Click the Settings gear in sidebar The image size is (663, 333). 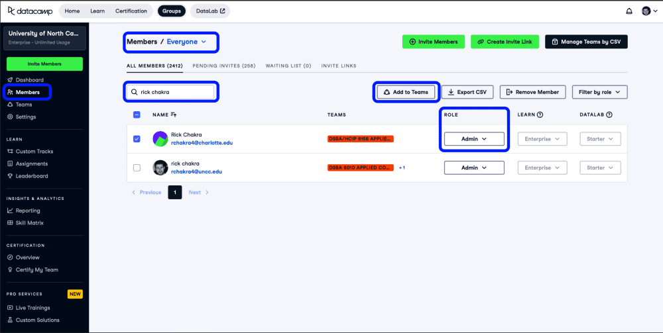tap(10, 117)
